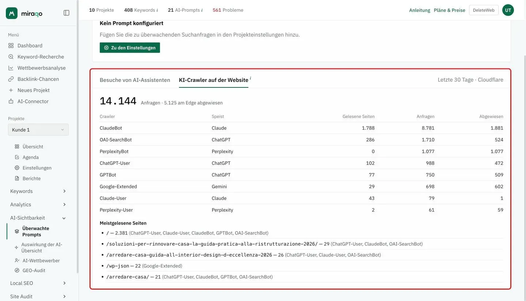Expand the Site Audit sidebar section

[38, 297]
